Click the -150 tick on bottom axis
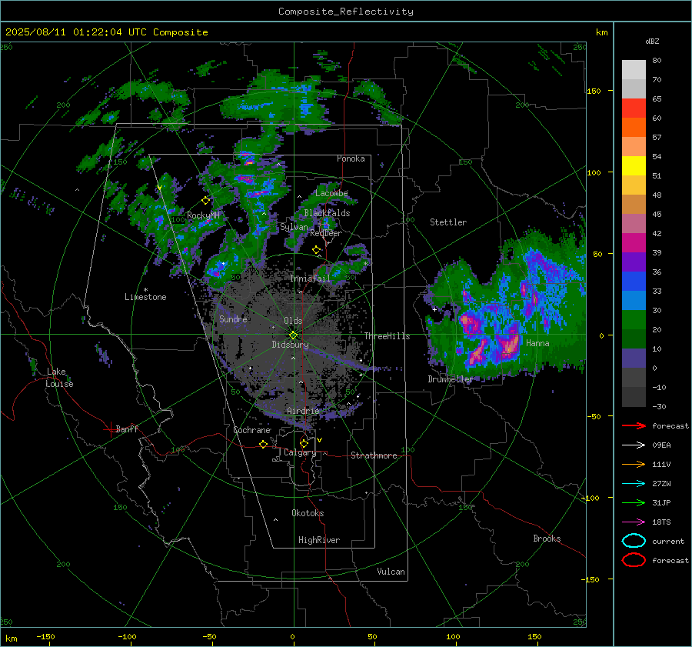Screen dimensions: 692x647 click(x=45, y=636)
